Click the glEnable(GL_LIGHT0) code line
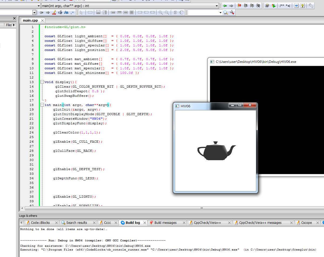 (74, 197)
